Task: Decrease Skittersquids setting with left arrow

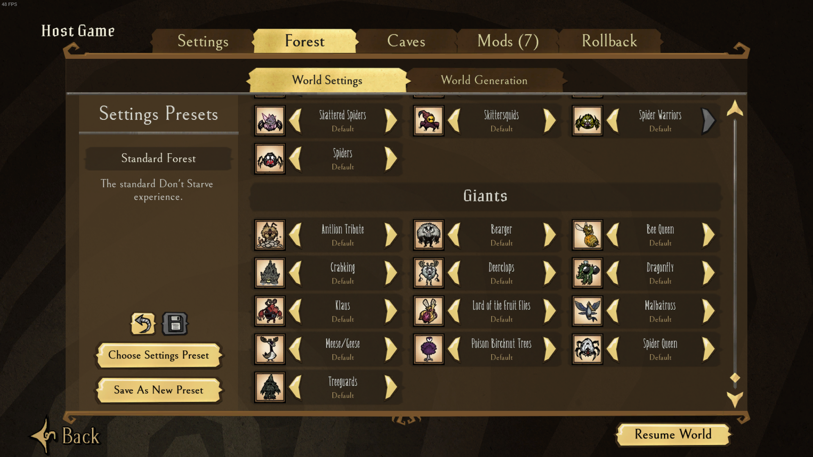Action: point(454,121)
